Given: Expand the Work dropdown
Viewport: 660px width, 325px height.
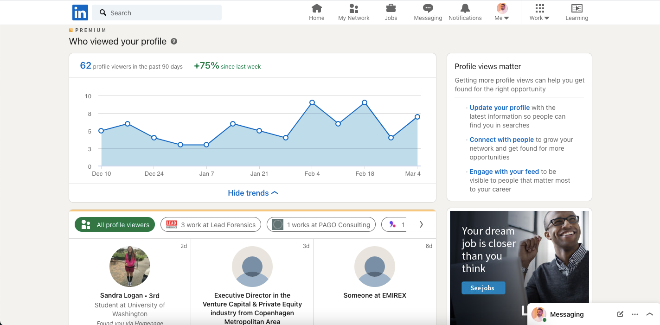Looking at the screenshot, I should coord(539,13).
